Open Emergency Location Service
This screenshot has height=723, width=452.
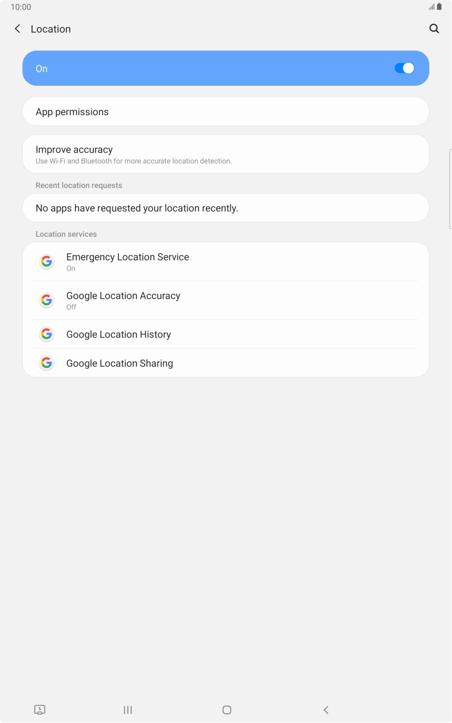pyautogui.click(x=225, y=261)
